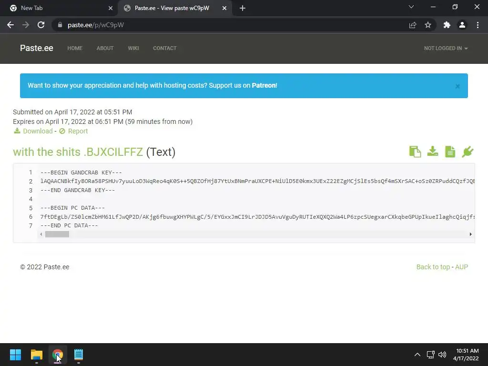Open the Windows Start menu
The height and width of the screenshot is (366, 488).
point(15,355)
